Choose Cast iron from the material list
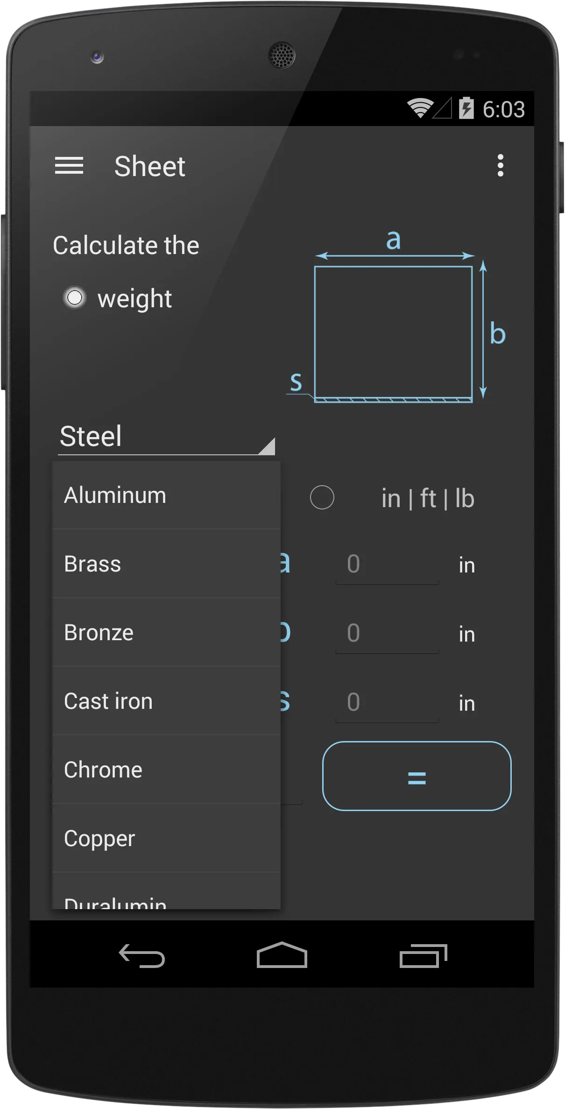Viewport: 565px width, 1109px height. click(x=166, y=701)
